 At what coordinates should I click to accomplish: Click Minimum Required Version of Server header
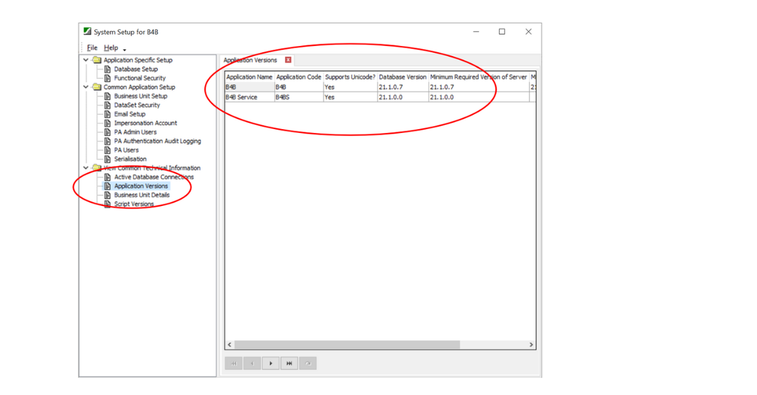478,77
